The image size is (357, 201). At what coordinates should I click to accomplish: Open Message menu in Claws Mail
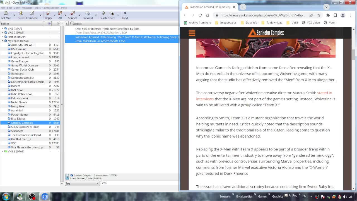pyautogui.click(x=27, y=8)
